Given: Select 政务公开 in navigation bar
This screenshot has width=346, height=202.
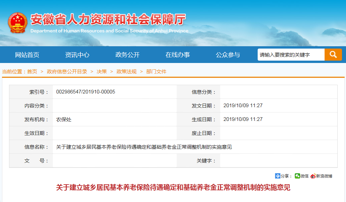Looking at the screenshot, I should 127,55.
